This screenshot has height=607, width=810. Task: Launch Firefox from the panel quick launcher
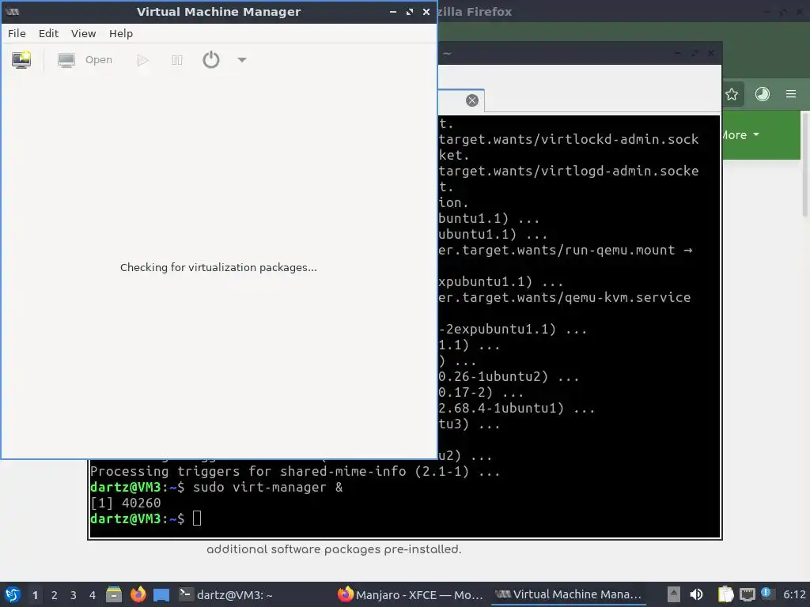point(138,594)
